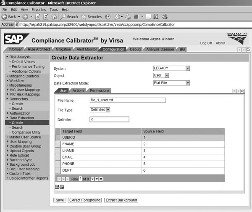The width and height of the screenshot is (252, 212).
Task: Select the row selector for USERID
Action: pyautogui.click(x=58, y=138)
